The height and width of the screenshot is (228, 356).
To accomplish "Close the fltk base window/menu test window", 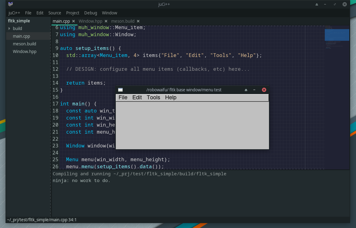I will click(x=264, y=90).
